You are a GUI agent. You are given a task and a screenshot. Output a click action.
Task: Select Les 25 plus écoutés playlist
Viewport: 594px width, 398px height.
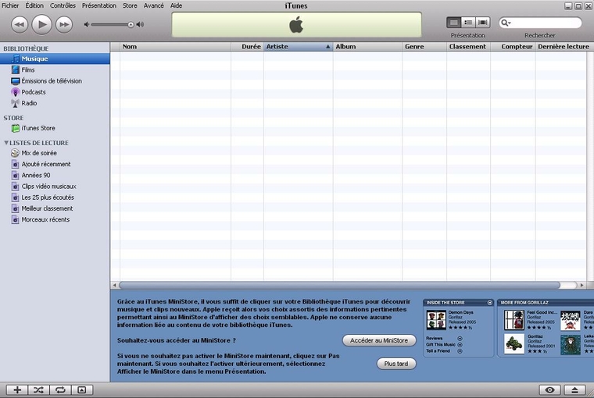click(x=55, y=197)
